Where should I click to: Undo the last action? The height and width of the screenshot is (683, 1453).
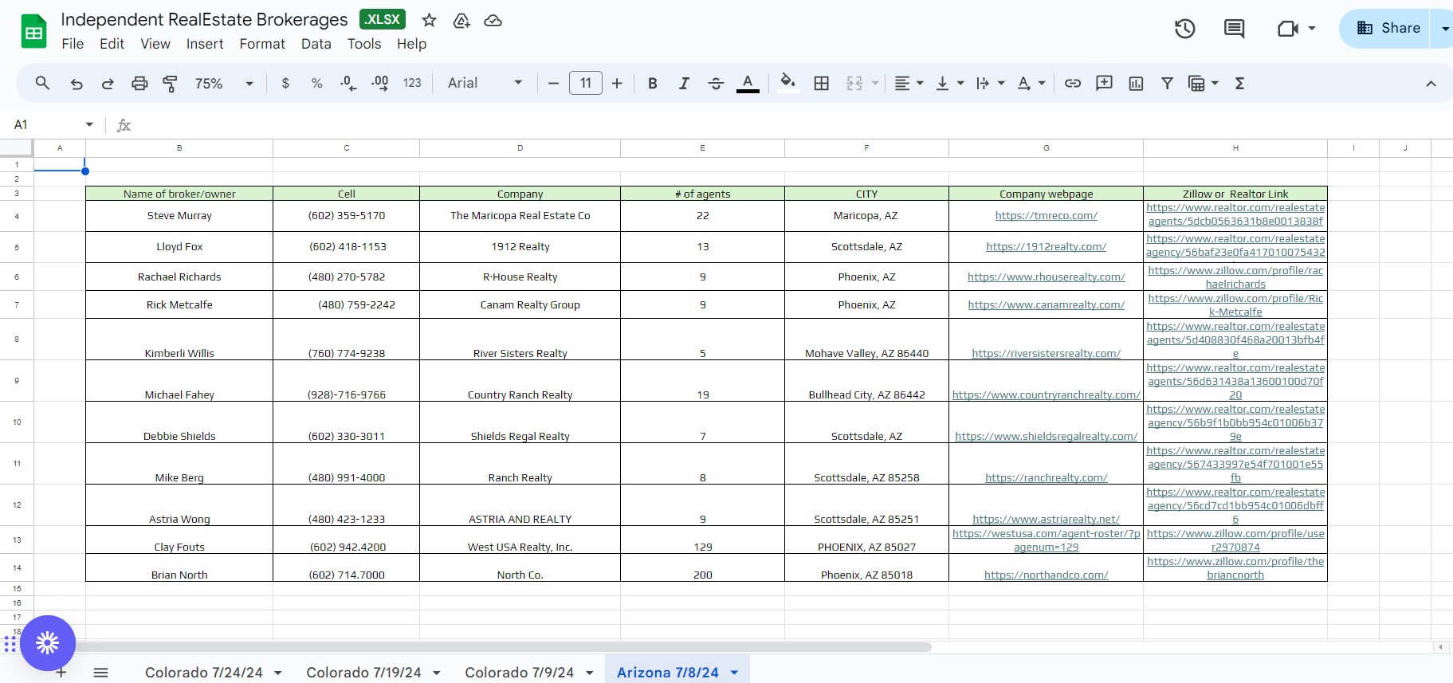[77, 83]
